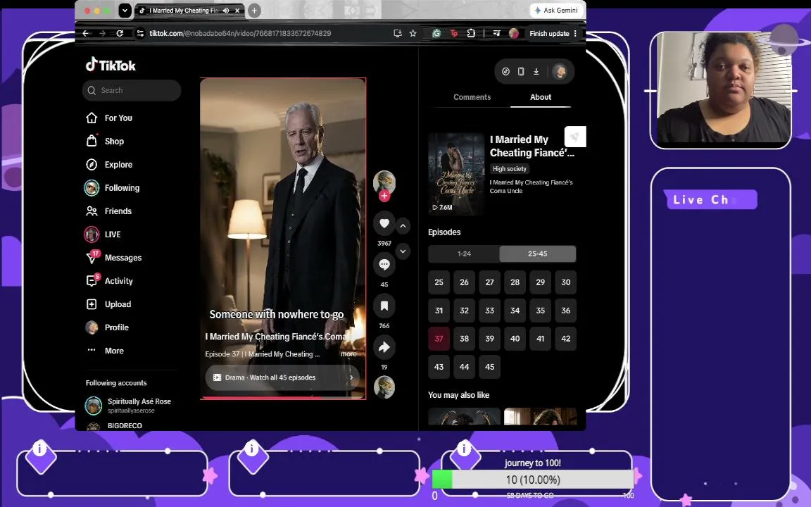Follow creator with red plus badge
Image resolution: width=811 pixels, height=507 pixels.
(384, 196)
